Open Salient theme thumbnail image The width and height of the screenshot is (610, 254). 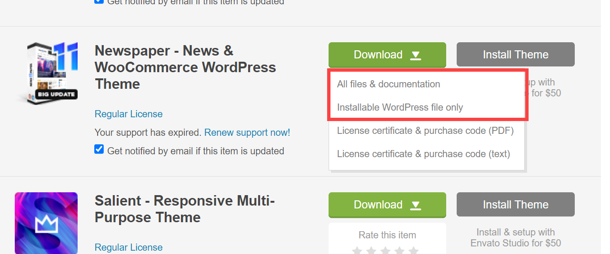tap(46, 223)
